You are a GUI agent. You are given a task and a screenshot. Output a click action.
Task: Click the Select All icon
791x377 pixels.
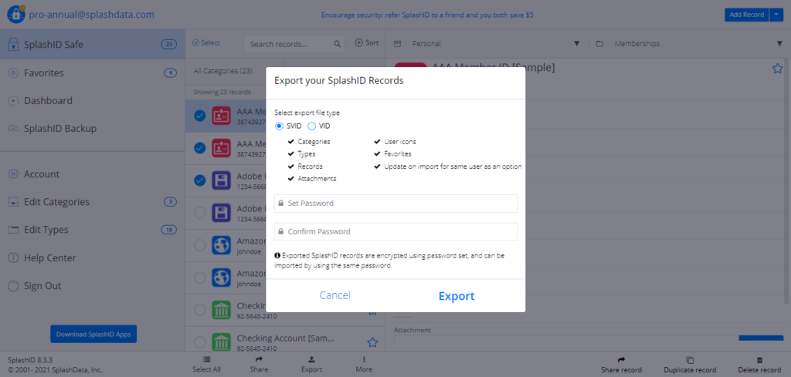[x=206, y=359]
